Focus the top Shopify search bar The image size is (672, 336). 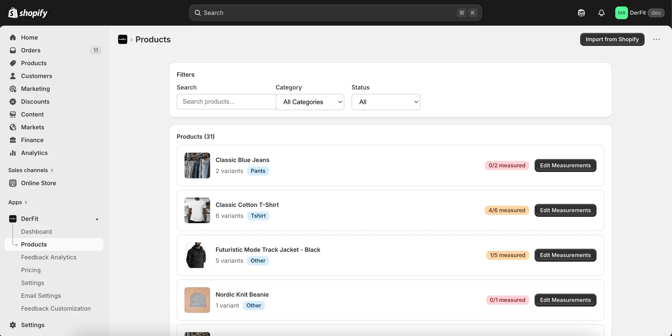click(335, 13)
